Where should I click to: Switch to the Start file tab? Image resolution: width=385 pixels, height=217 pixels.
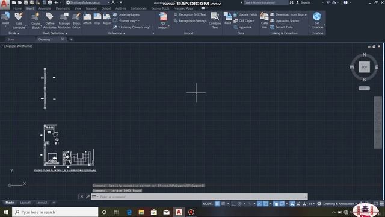click(11, 39)
